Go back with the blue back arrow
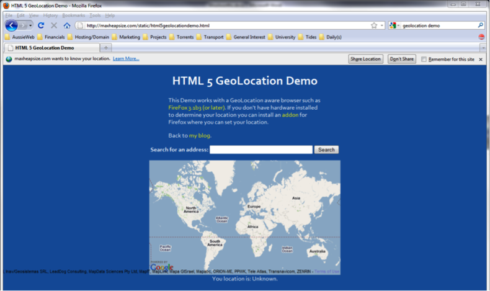This screenshot has height=291, width=490. [11, 25]
